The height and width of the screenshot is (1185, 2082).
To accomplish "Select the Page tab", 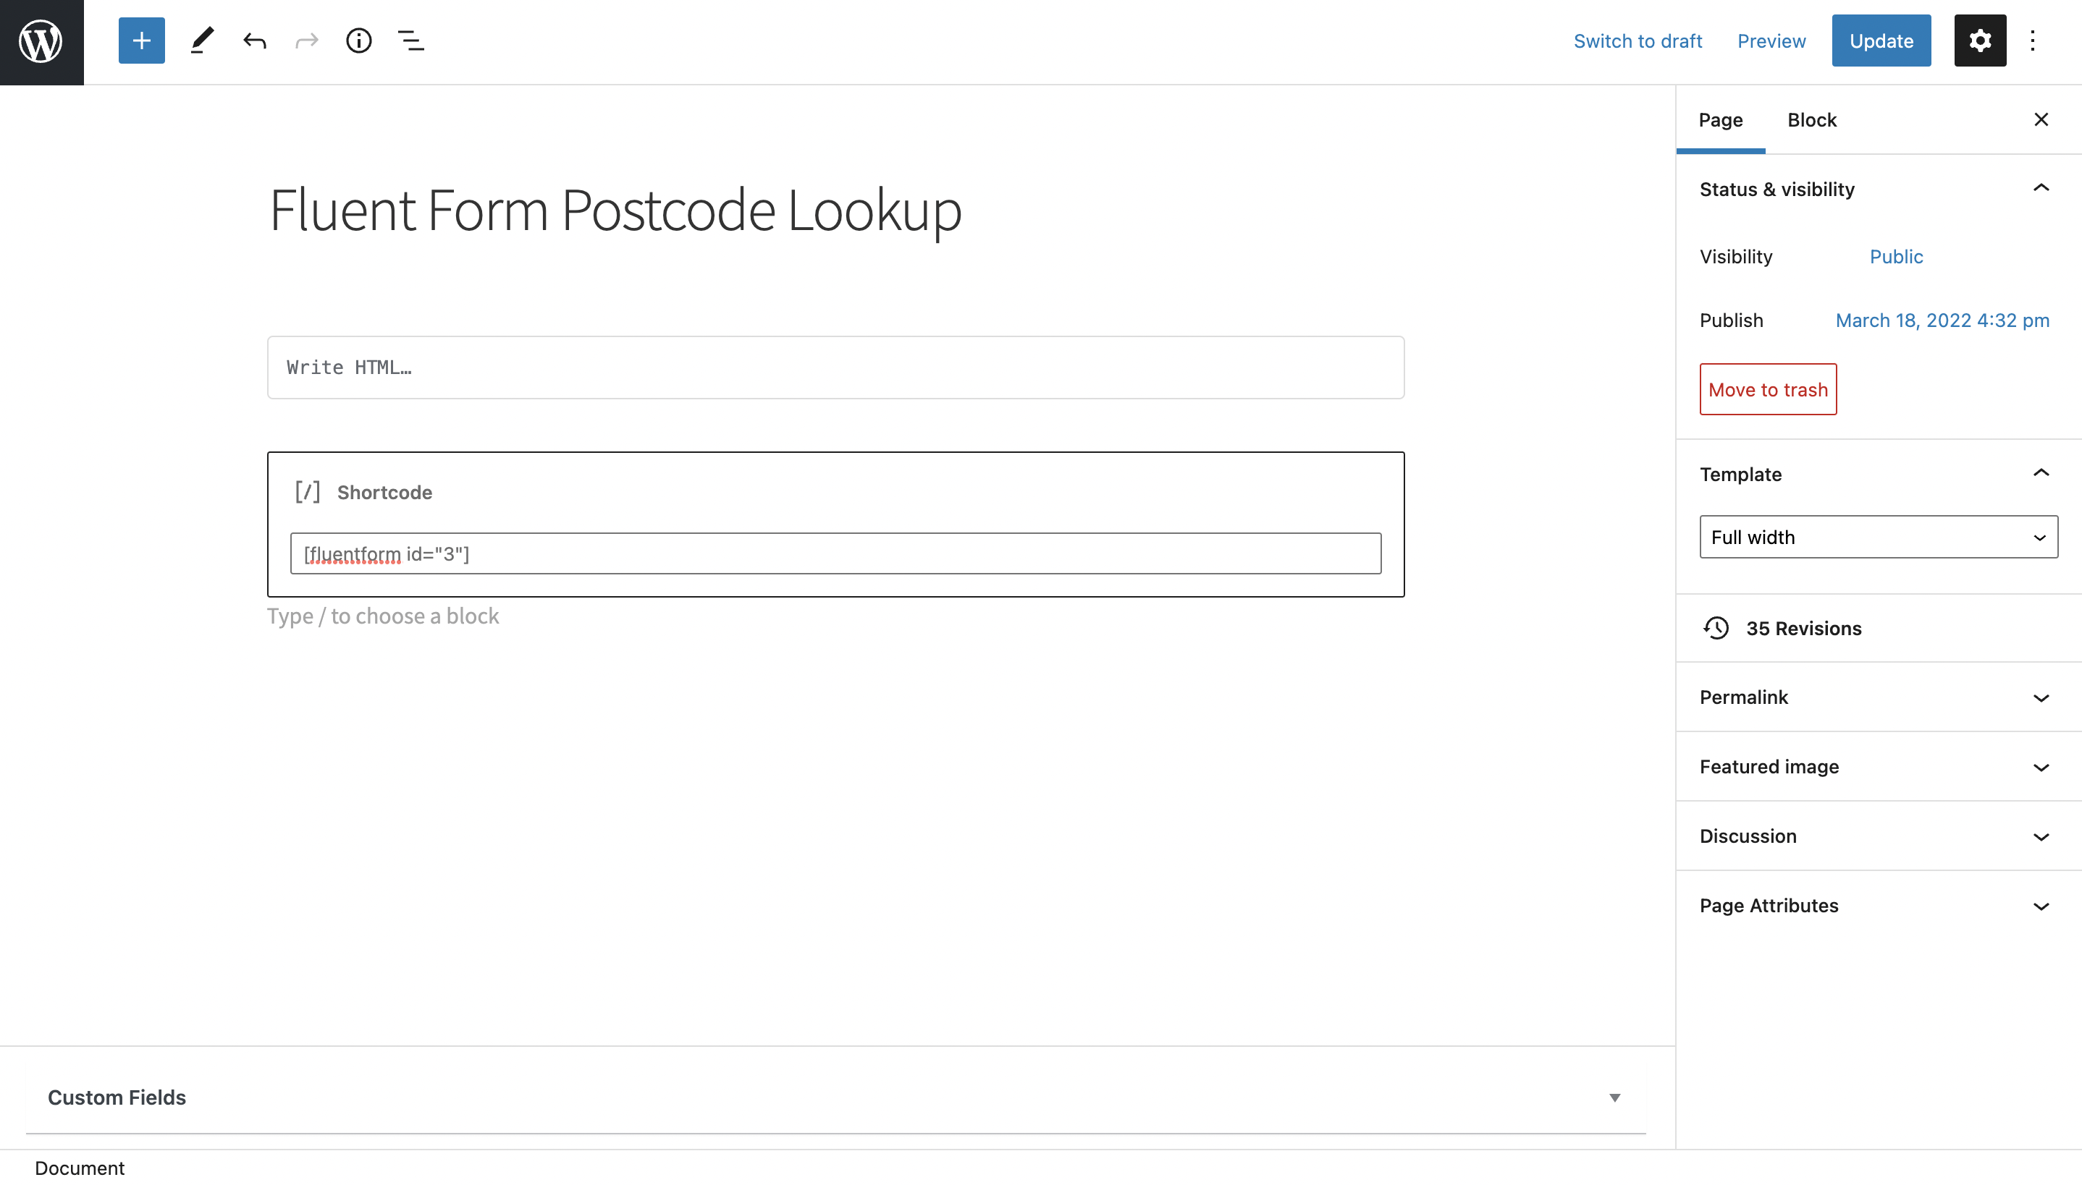I will [1719, 119].
